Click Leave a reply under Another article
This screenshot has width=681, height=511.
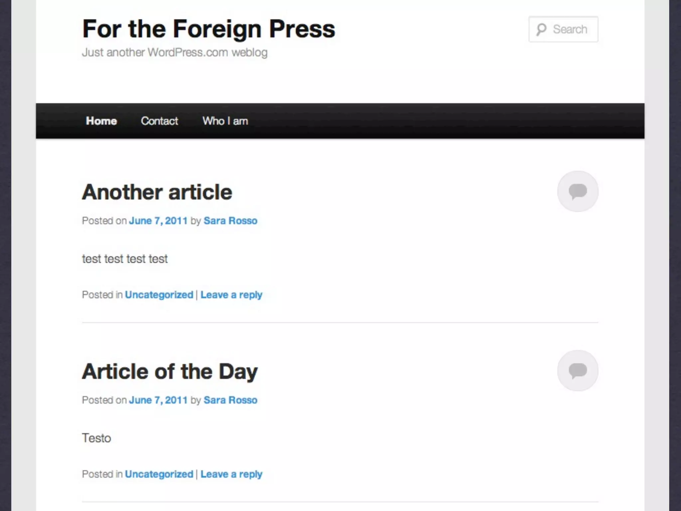[x=231, y=295]
